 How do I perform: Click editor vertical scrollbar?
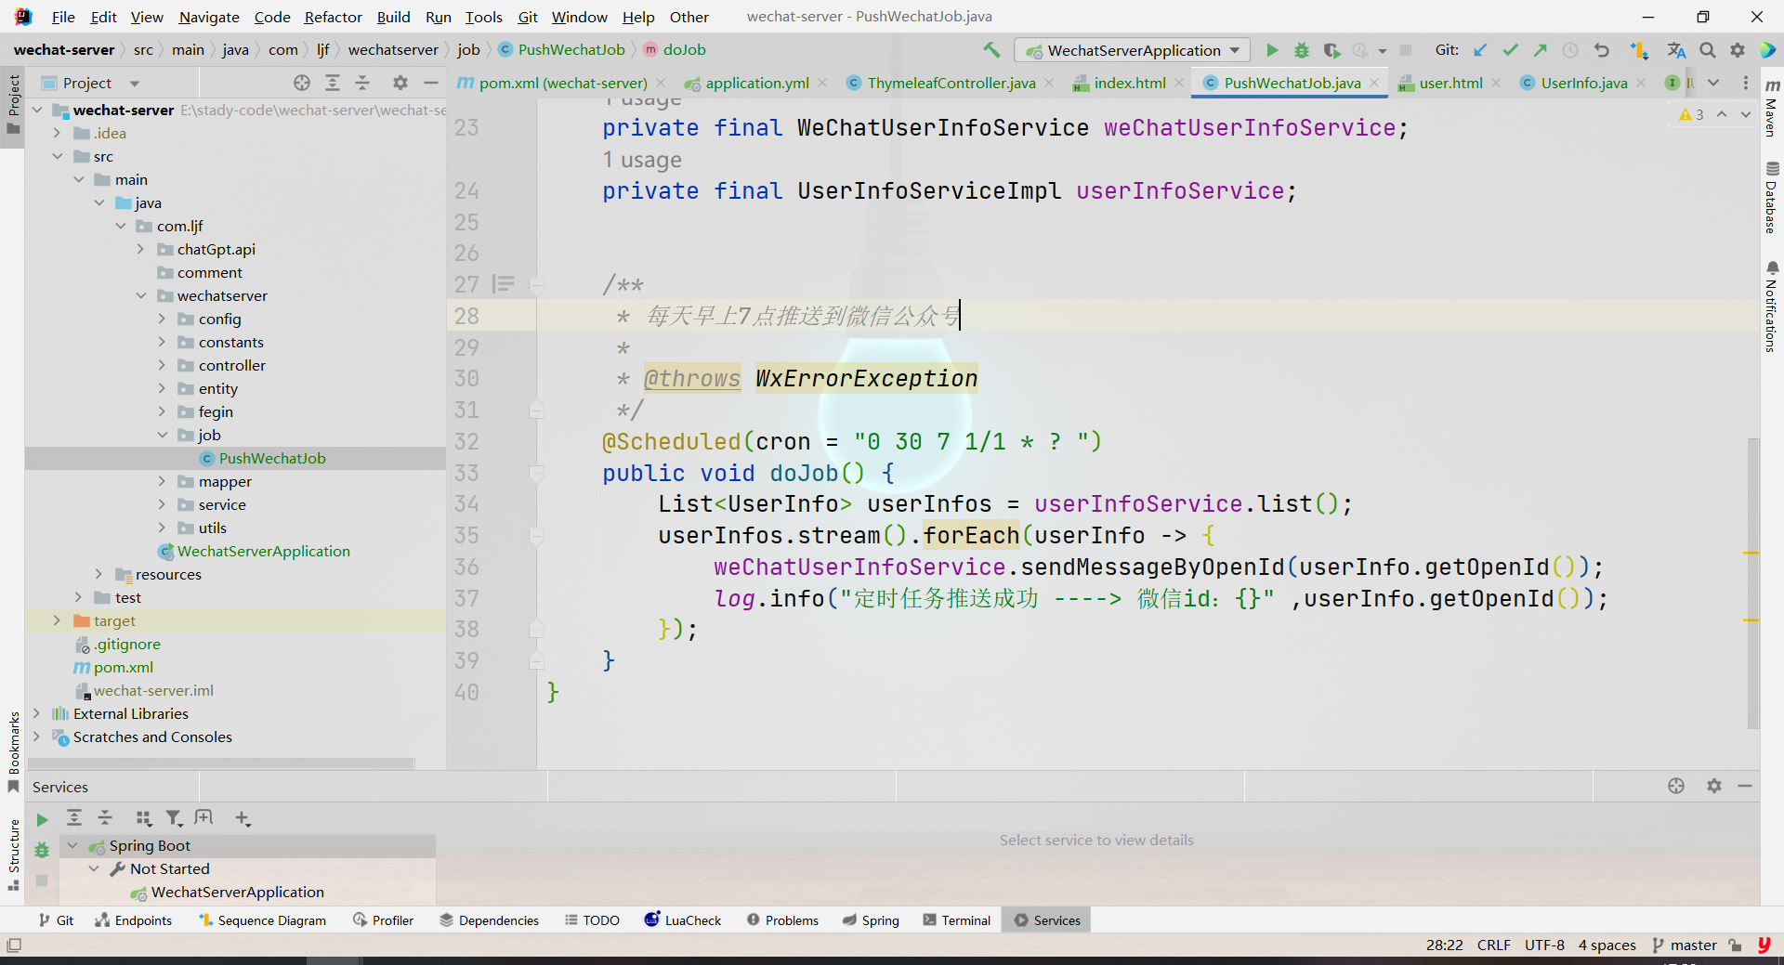point(1753,583)
